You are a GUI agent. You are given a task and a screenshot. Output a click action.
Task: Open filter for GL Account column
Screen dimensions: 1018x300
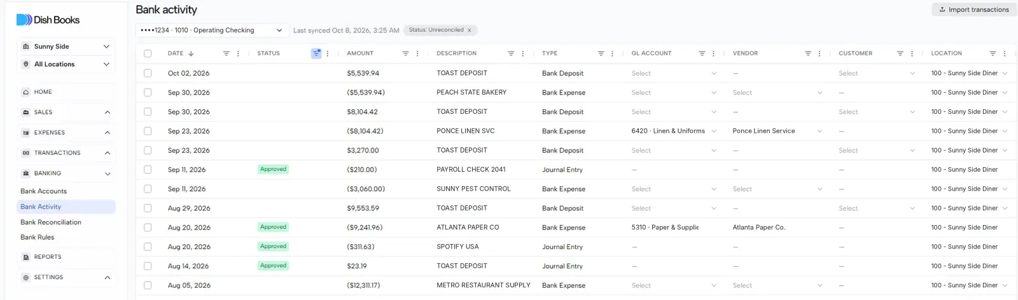tap(702, 53)
